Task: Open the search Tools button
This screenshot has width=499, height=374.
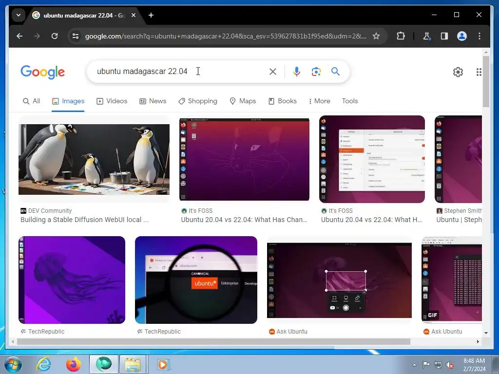Action: tap(350, 101)
